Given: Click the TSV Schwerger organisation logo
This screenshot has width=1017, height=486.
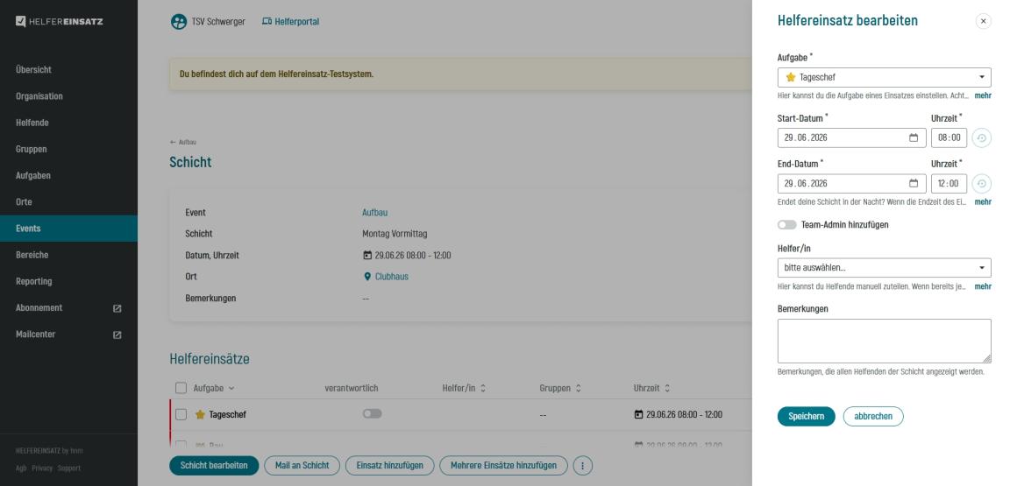Looking at the screenshot, I should click(x=178, y=22).
